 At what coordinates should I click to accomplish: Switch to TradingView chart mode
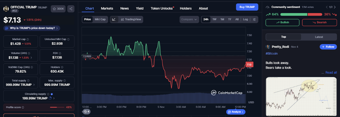click(x=131, y=19)
